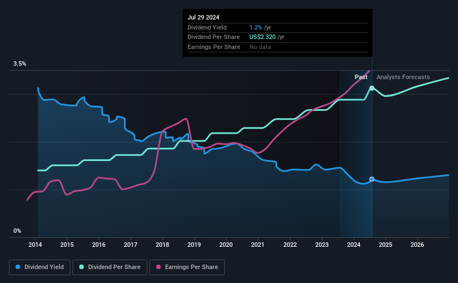Click the blue Dividend Yield legend dot
This screenshot has height=283, width=458.
[x=18, y=267]
